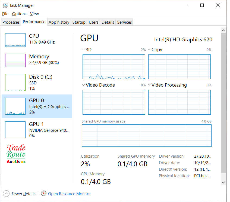230x202 pixels.
Task: Open the Startup tab
Action: (79, 22)
